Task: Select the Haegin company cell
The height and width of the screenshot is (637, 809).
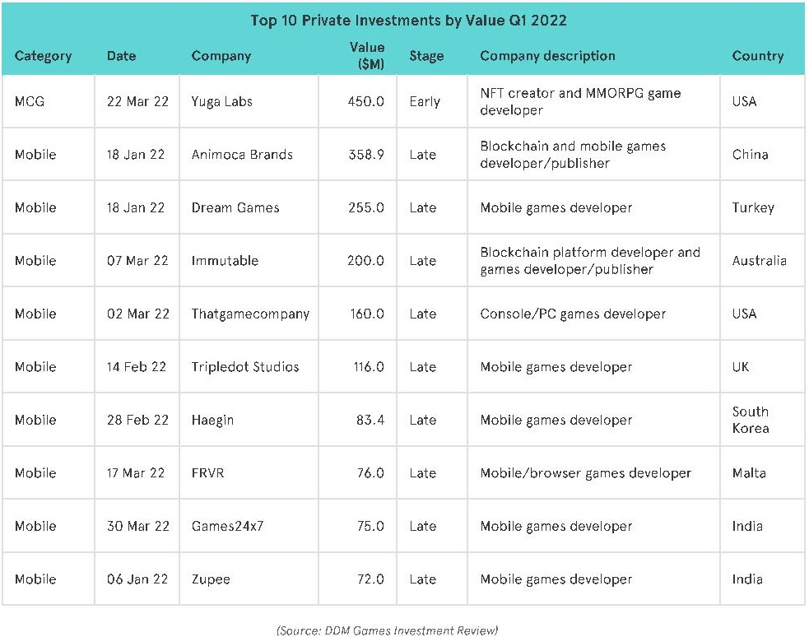Action: (x=212, y=420)
